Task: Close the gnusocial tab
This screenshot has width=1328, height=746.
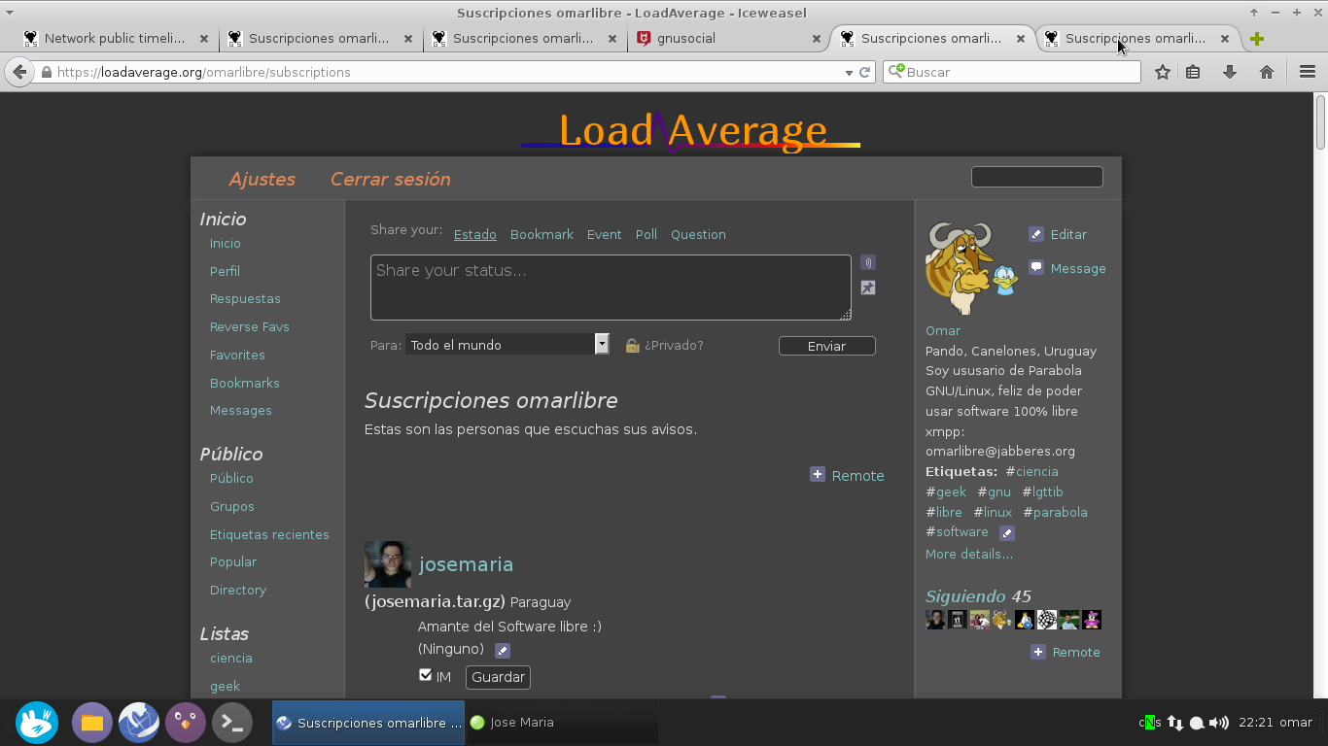Action: [x=817, y=39]
